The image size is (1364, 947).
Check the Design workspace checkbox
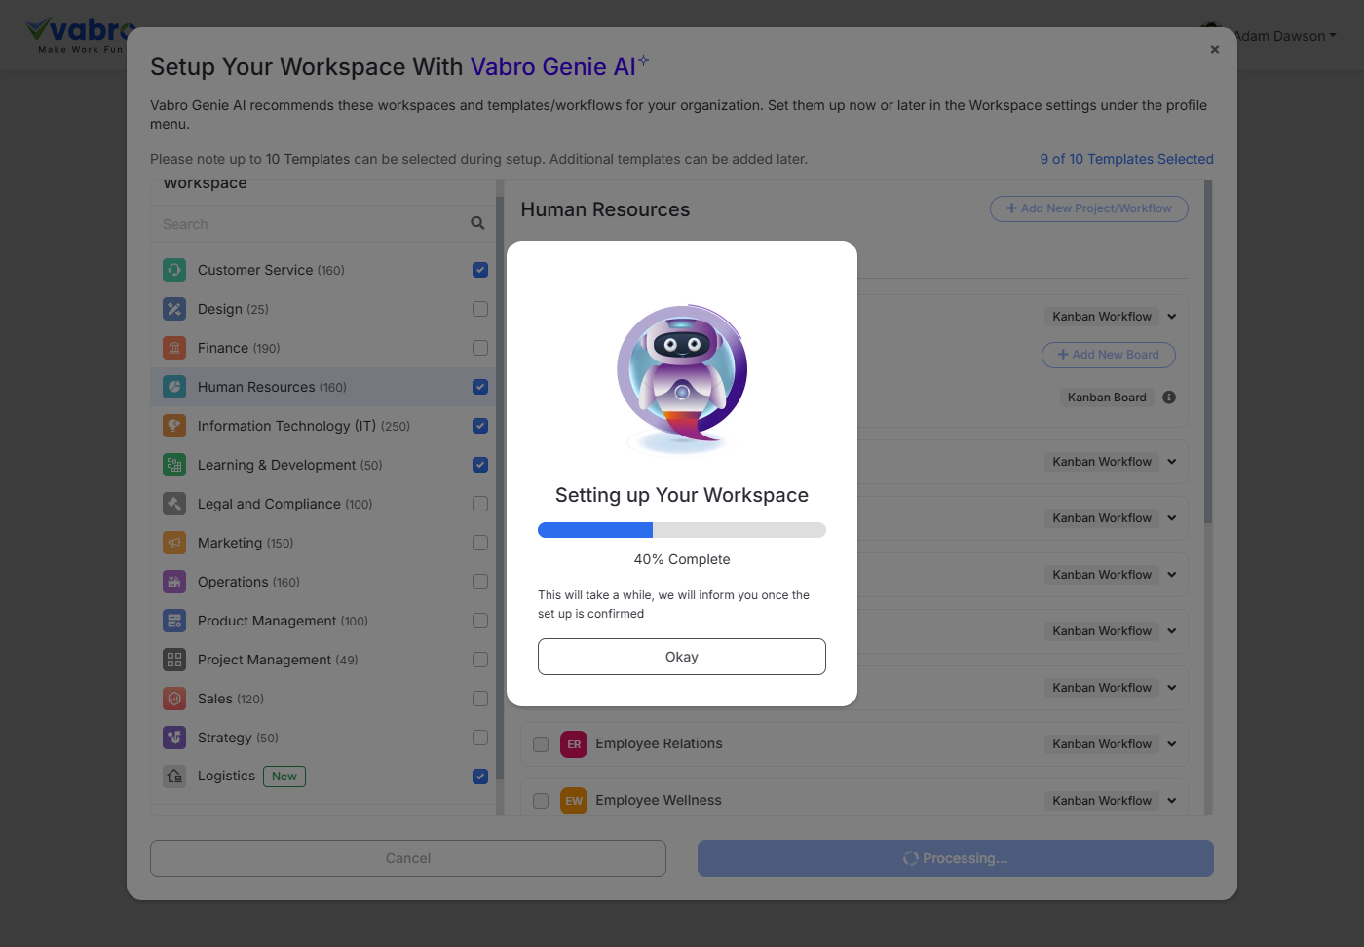(x=480, y=309)
